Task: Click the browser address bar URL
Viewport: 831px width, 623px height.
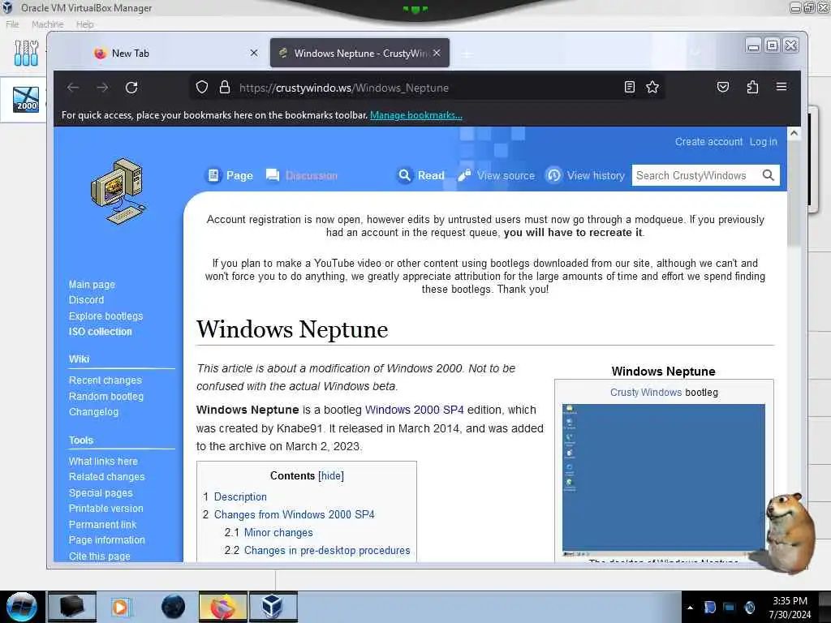Action: pos(344,88)
